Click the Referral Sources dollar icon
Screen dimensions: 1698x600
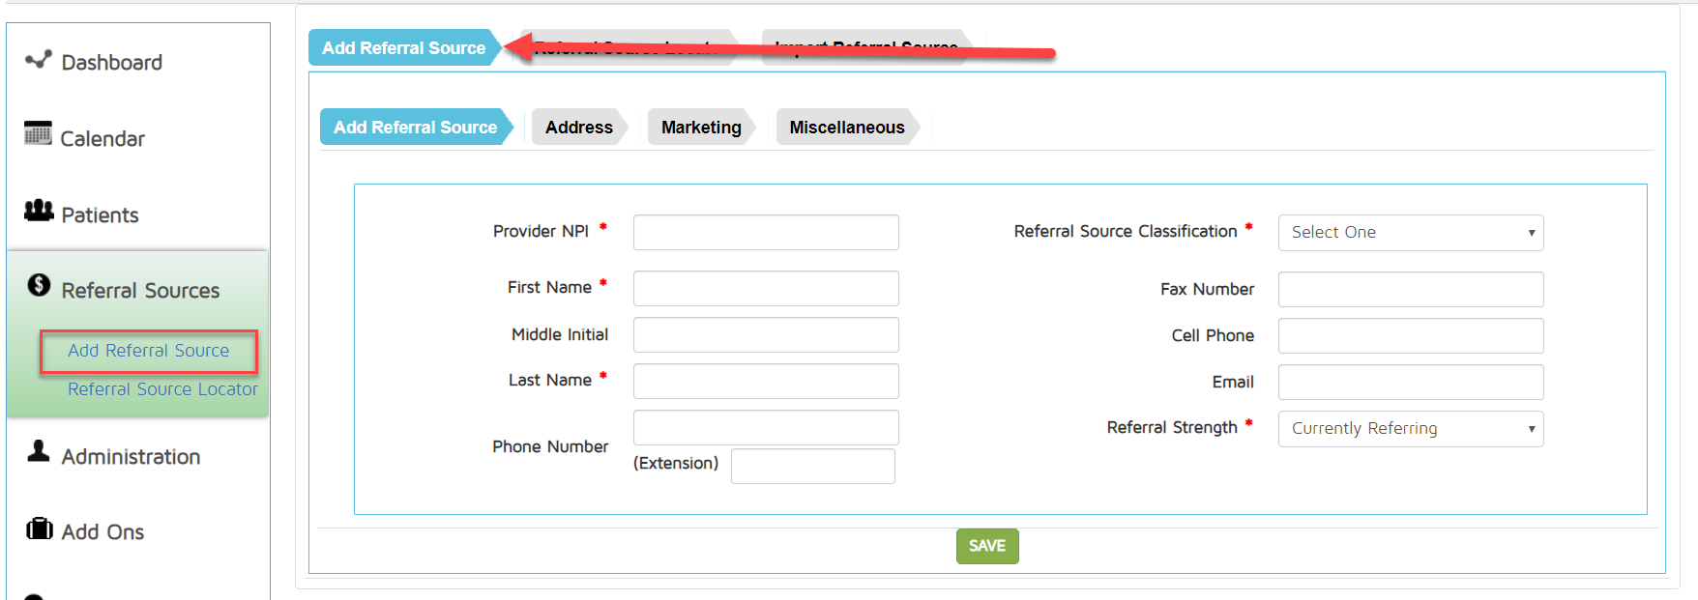(x=39, y=285)
